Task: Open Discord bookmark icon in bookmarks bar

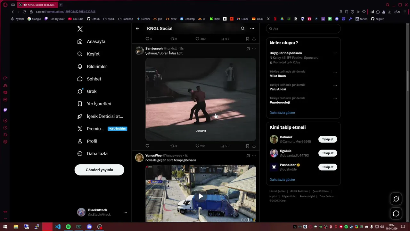Action: (x=337, y=19)
